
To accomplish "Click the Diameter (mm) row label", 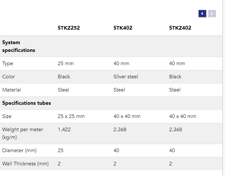I will 19,151.
